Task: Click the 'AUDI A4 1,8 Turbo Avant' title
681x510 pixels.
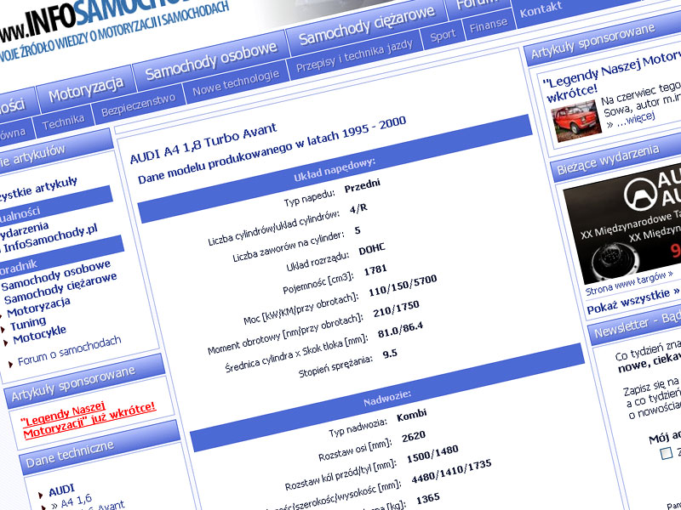Action: click(x=203, y=143)
